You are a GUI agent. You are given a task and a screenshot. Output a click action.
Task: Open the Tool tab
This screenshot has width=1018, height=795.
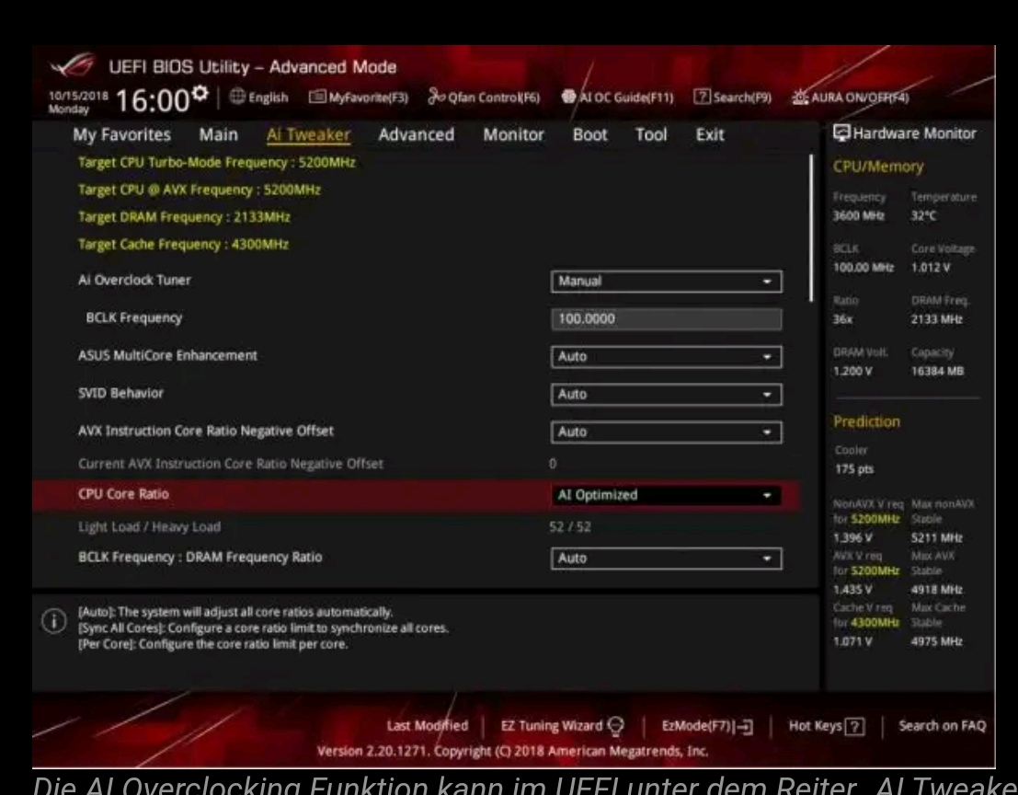click(x=651, y=134)
